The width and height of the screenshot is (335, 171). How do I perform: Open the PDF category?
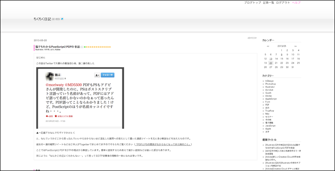pyautogui.click(x=267, y=105)
